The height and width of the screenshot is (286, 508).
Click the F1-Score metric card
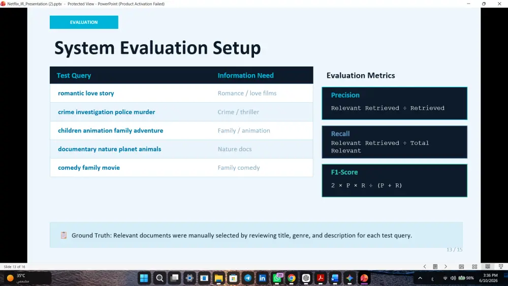pos(394,180)
